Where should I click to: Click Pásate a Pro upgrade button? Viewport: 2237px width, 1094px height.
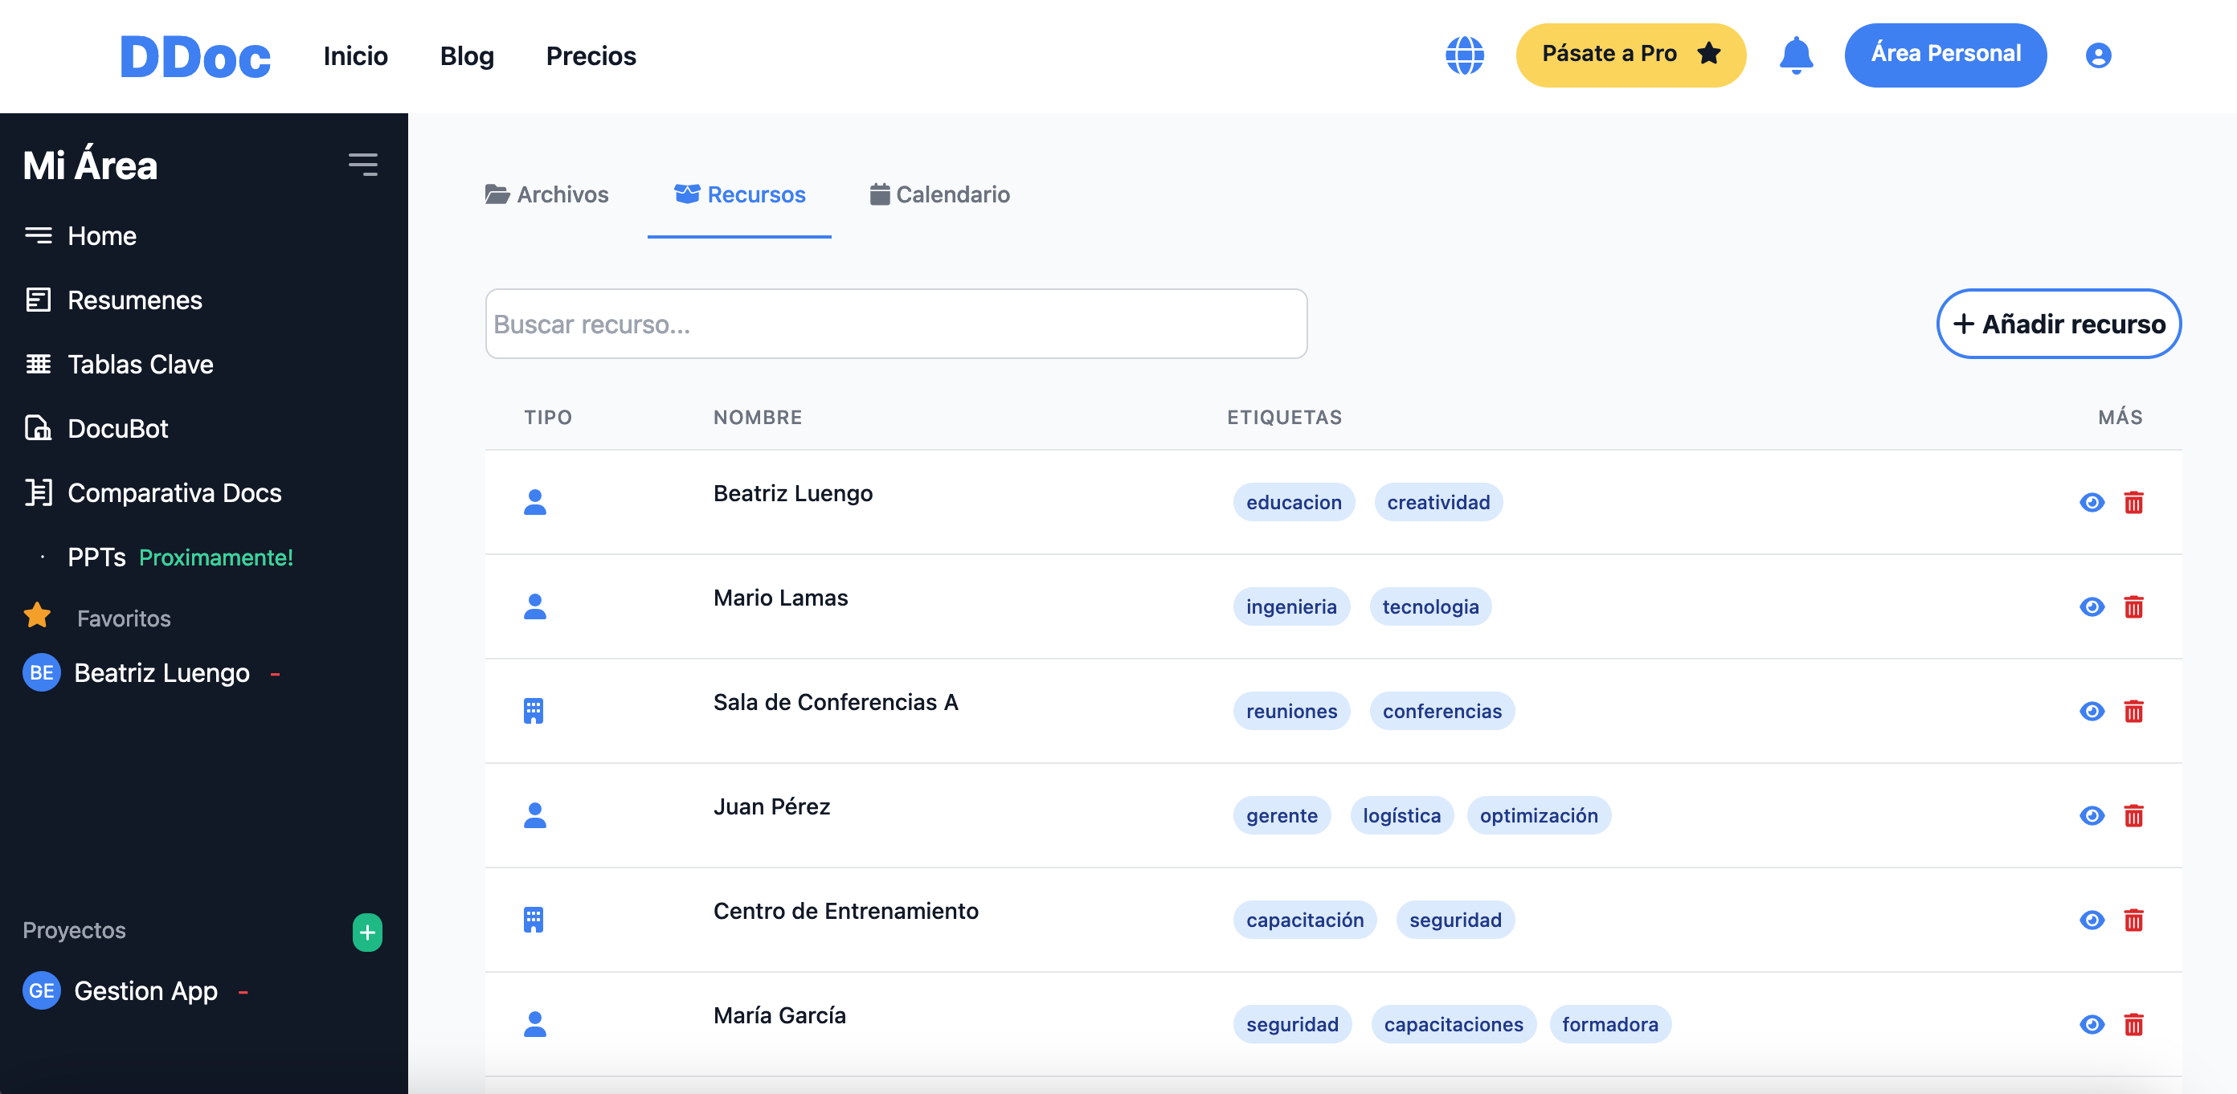[x=1630, y=54]
